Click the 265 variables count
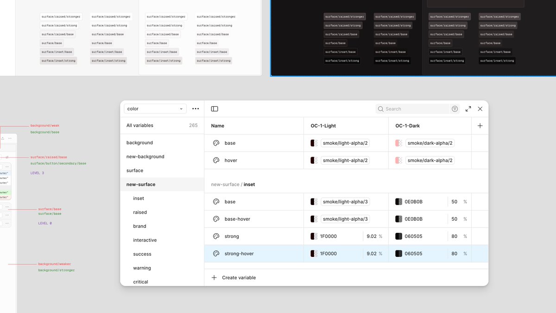Image resolution: width=556 pixels, height=313 pixels. 193,126
